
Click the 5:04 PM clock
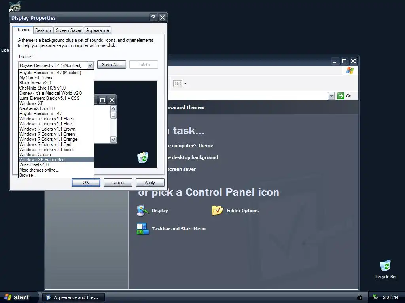click(390, 297)
